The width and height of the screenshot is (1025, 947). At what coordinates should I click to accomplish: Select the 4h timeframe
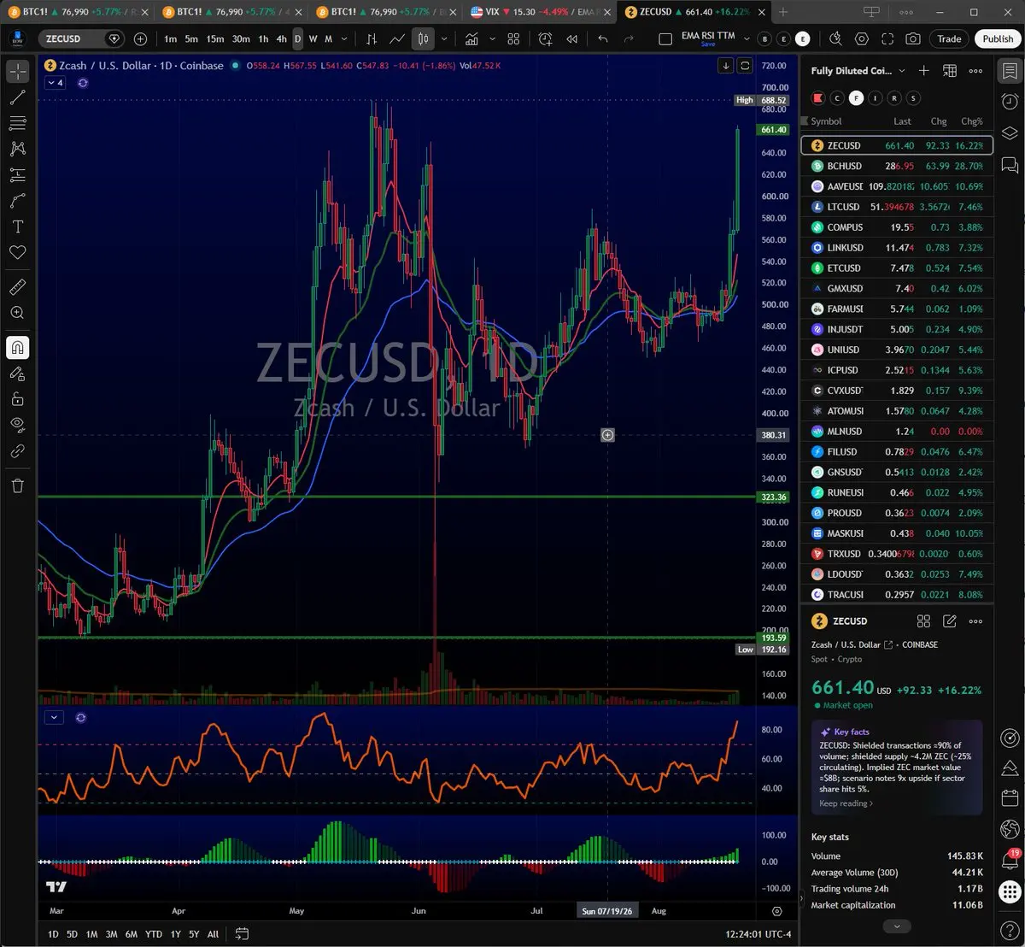point(282,39)
